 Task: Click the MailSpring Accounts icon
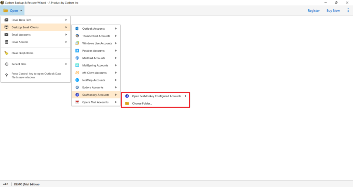(77, 65)
